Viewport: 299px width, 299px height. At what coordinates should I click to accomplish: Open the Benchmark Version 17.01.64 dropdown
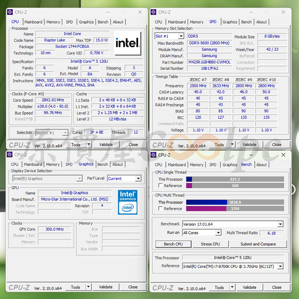click(x=280, y=224)
